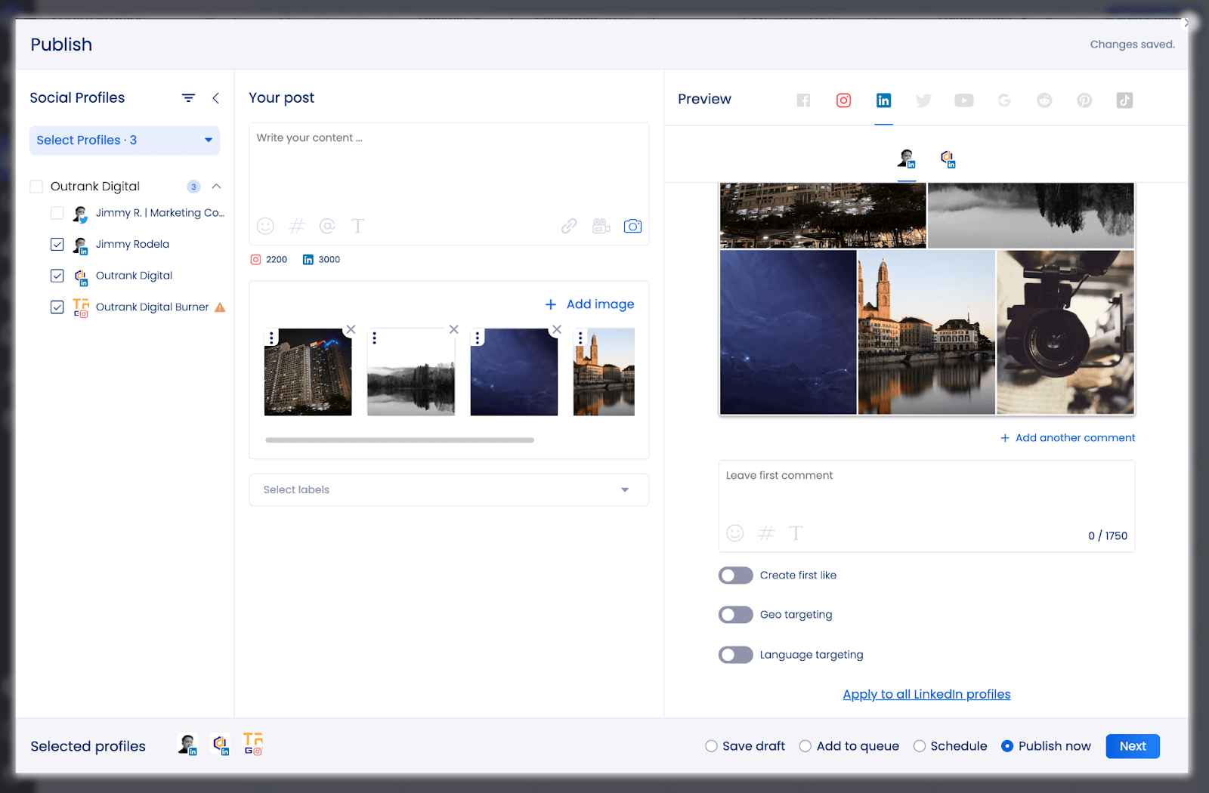
Task: Select the mention (@) icon in editor
Action: [x=328, y=226]
